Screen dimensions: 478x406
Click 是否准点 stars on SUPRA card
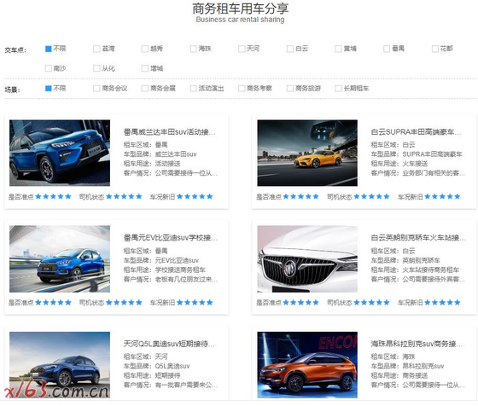pyautogui.click(x=300, y=197)
